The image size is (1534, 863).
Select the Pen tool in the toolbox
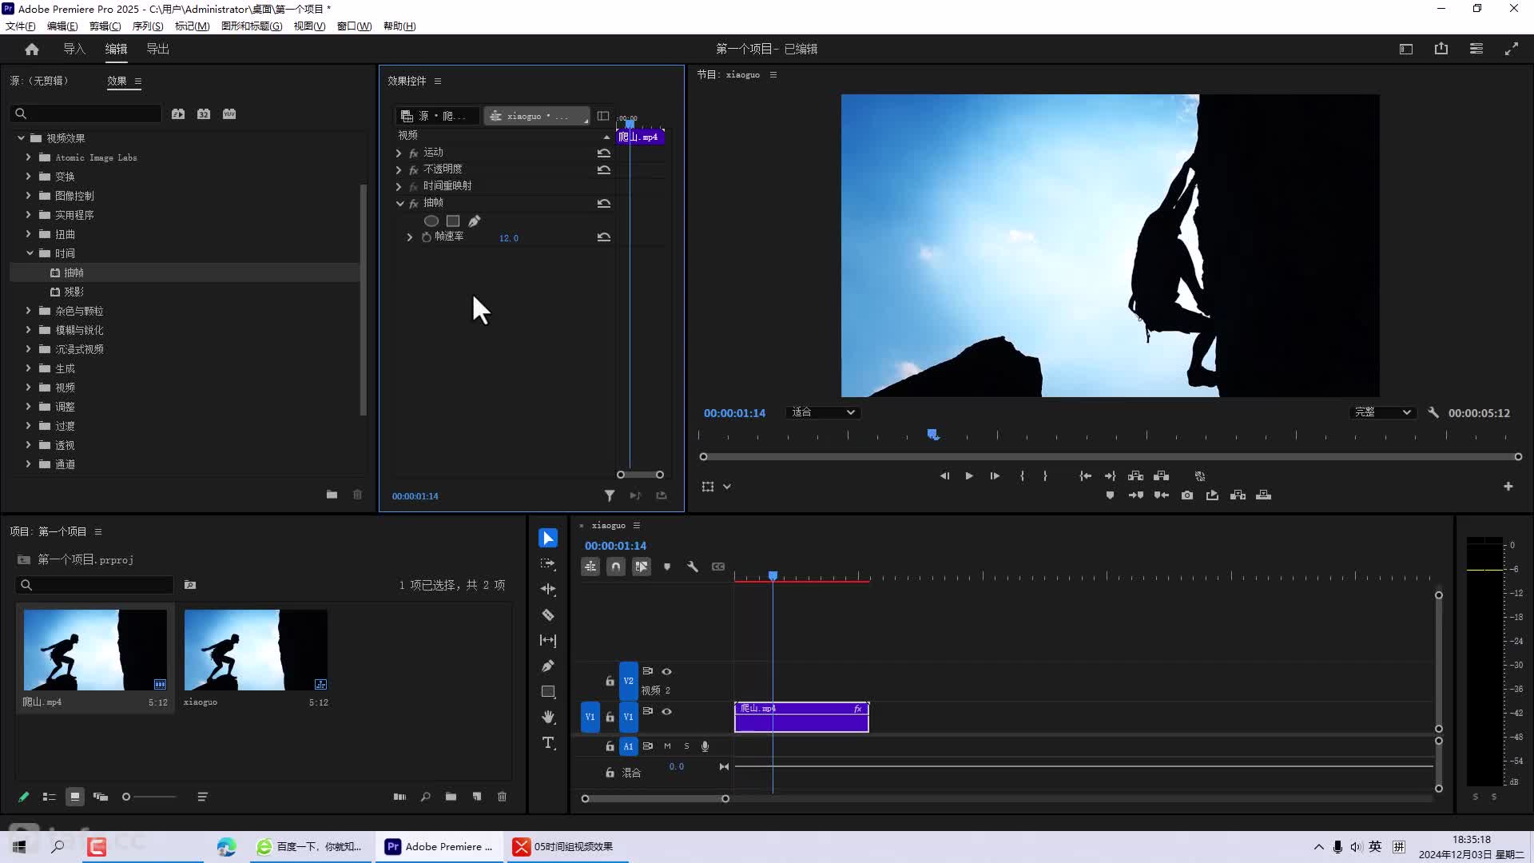click(x=548, y=666)
